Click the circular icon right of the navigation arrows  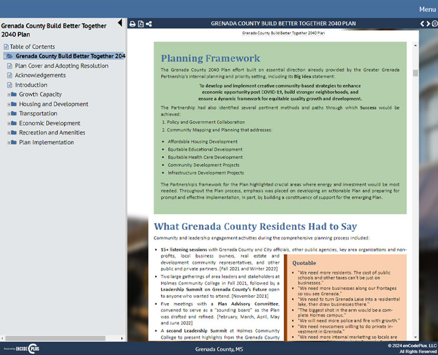(434, 24)
